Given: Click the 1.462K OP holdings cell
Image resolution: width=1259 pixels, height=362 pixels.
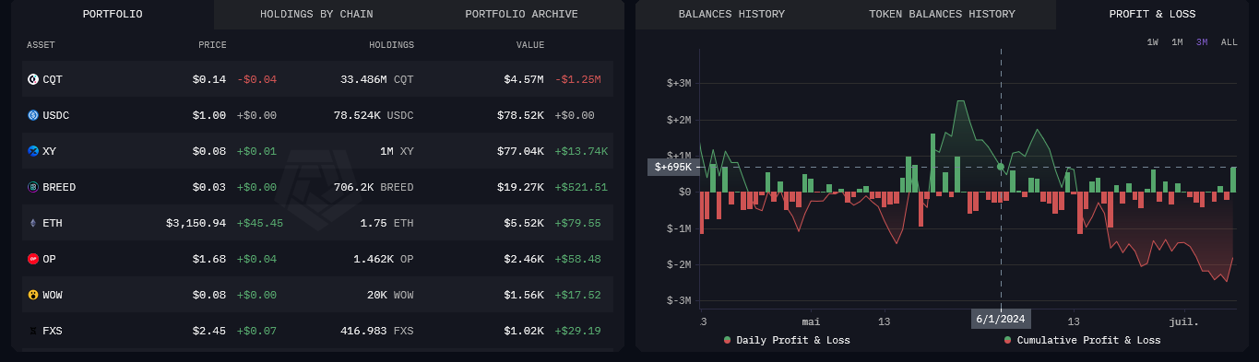Looking at the screenshot, I should pos(384,259).
